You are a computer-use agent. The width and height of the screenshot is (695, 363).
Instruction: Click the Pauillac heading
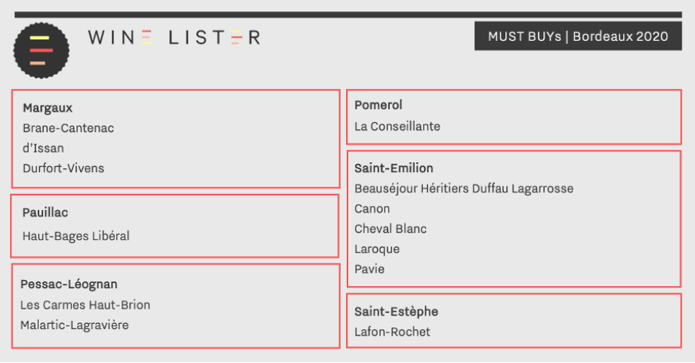tap(45, 213)
